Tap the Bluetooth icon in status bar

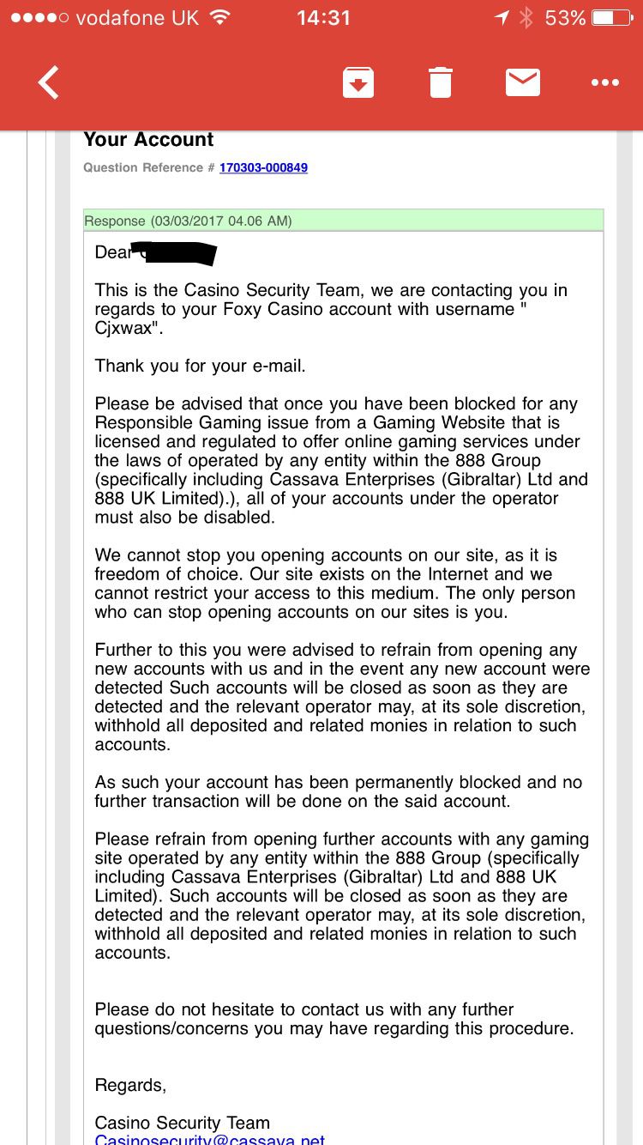(x=526, y=18)
